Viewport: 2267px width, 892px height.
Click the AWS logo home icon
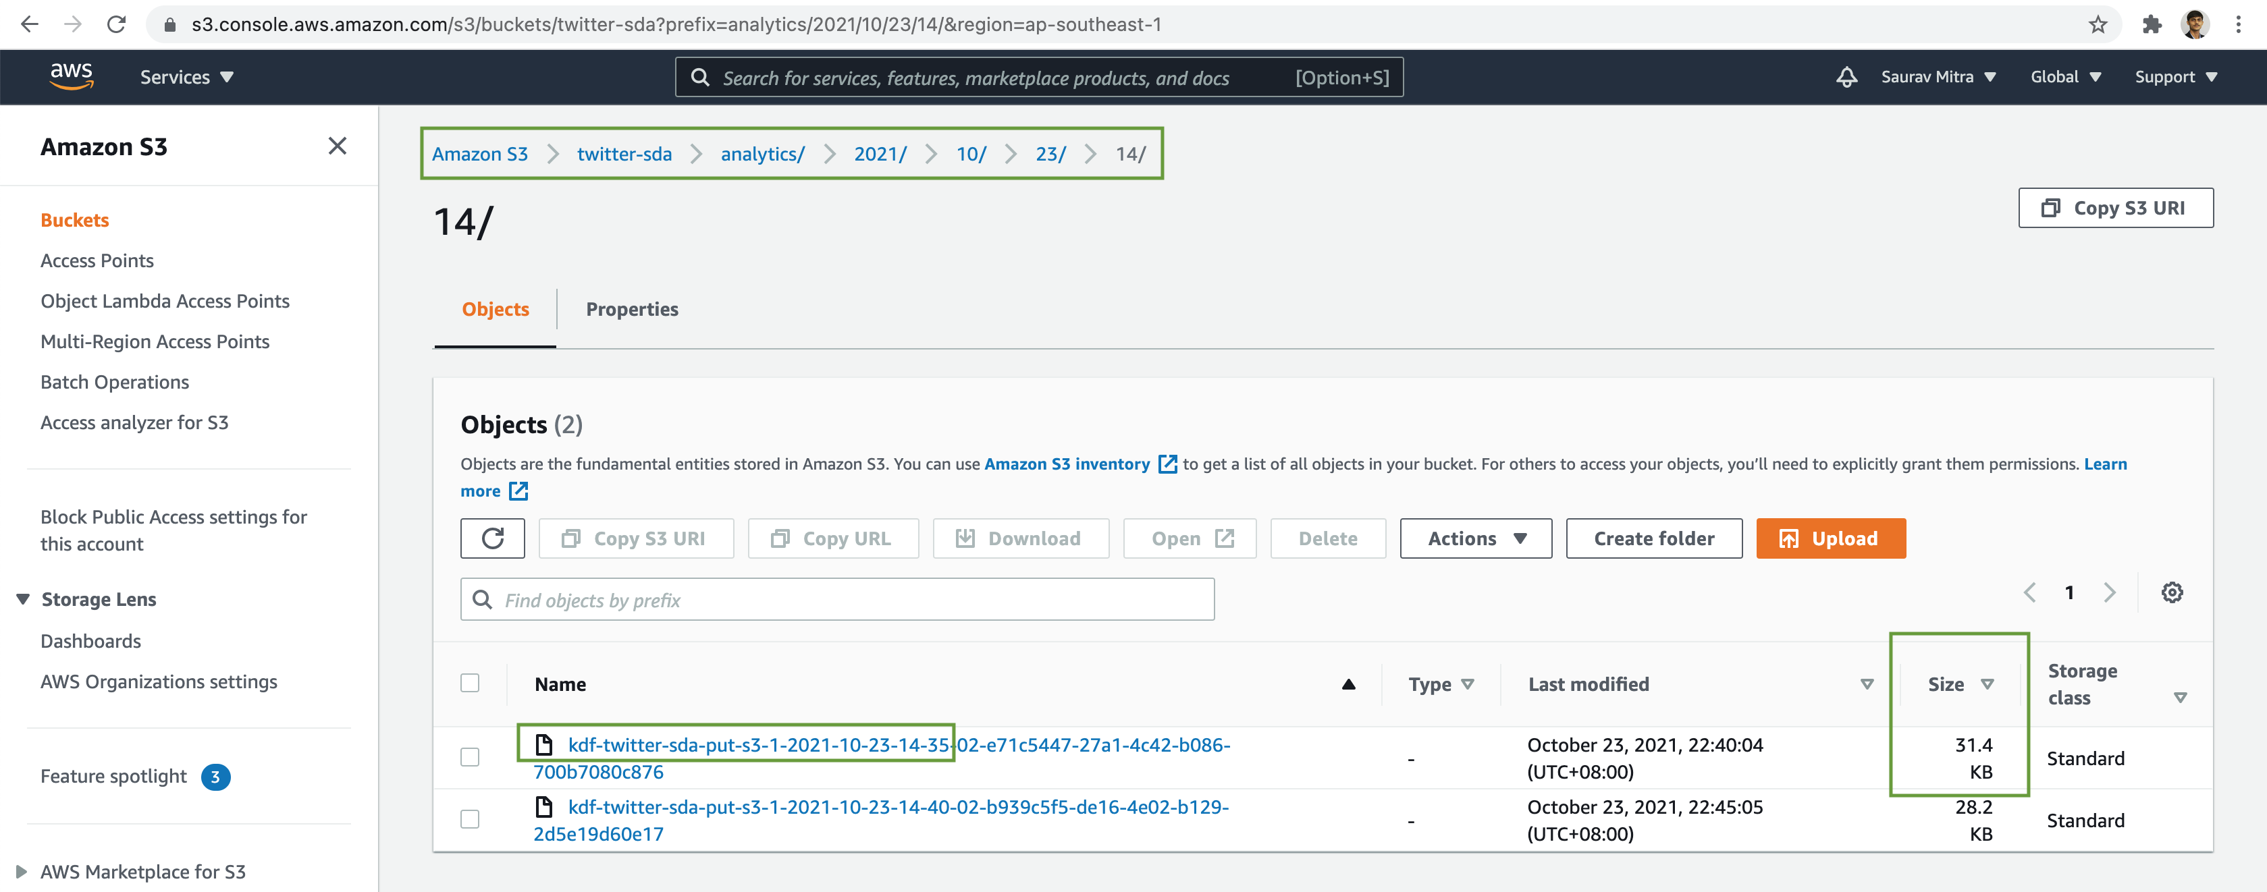pos(72,76)
